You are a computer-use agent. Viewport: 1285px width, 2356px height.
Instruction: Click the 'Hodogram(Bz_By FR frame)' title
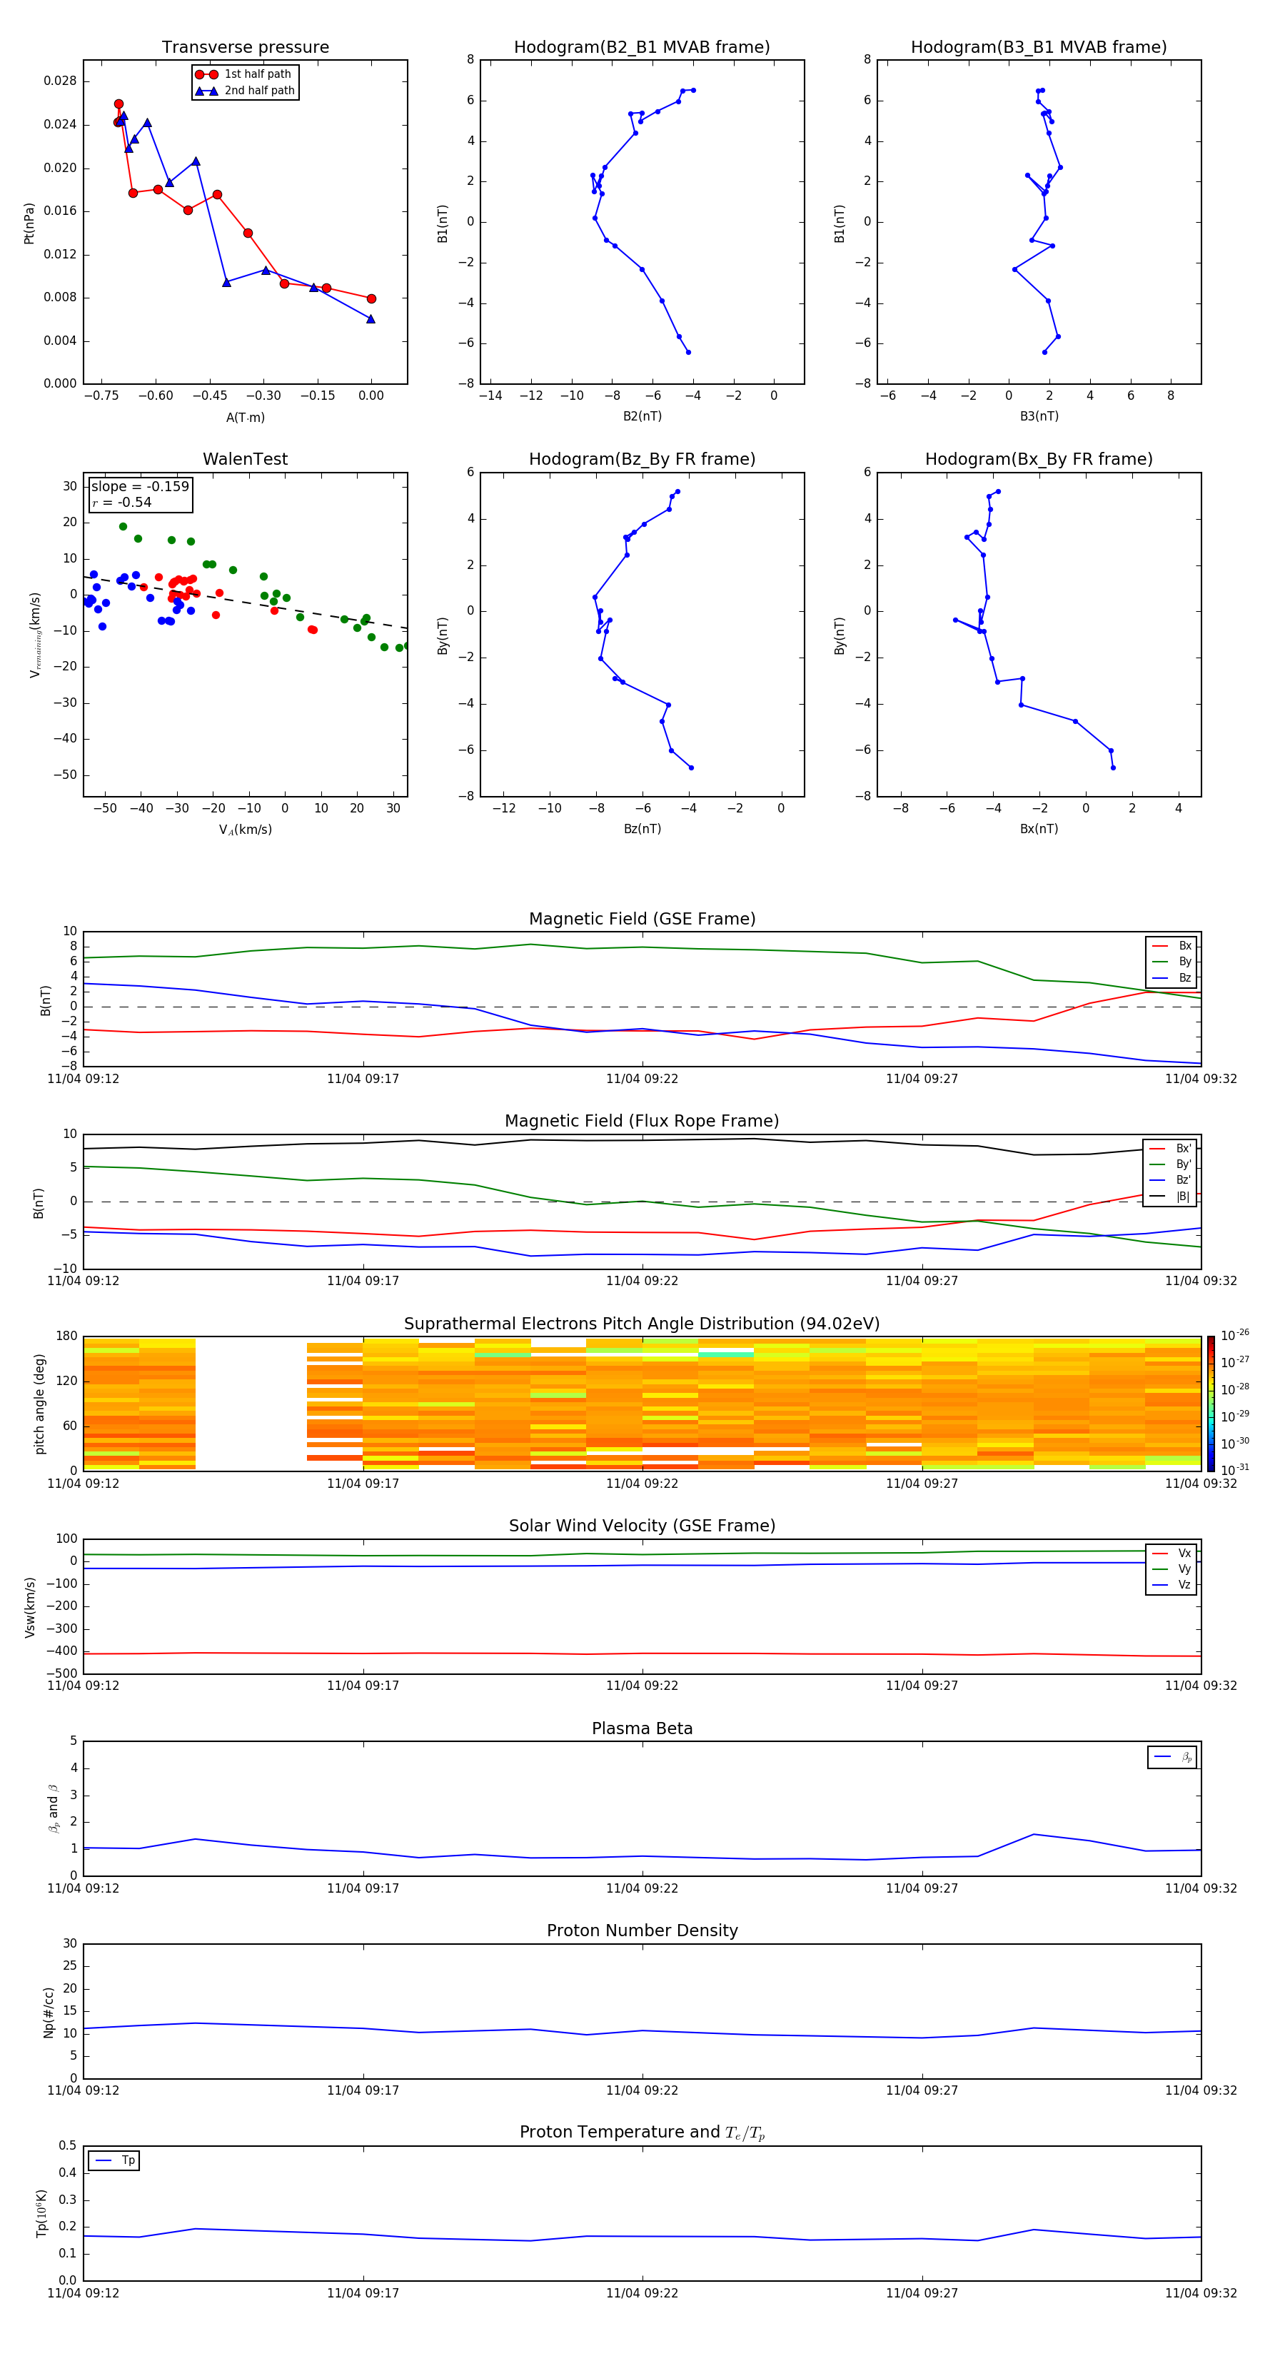[x=642, y=459]
